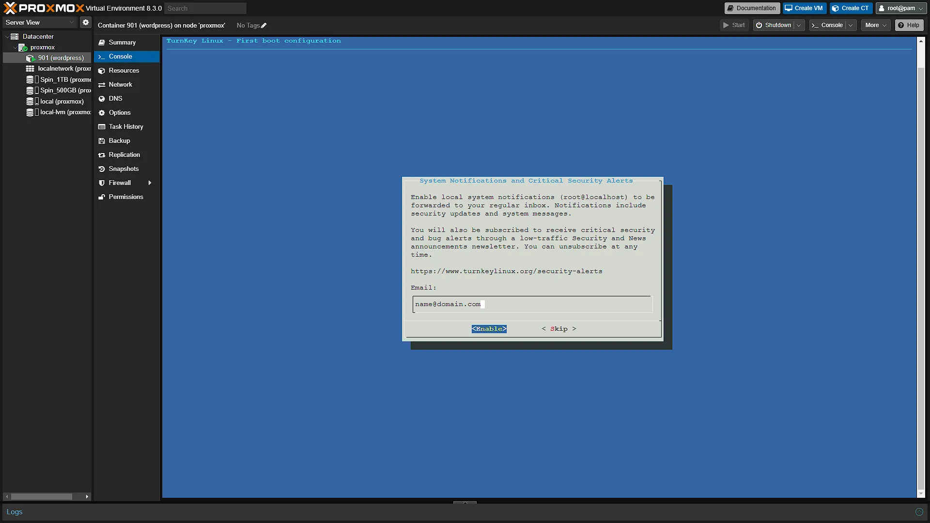
Task: Select container 901 (wordpress) in the tree
Action: tap(47, 58)
